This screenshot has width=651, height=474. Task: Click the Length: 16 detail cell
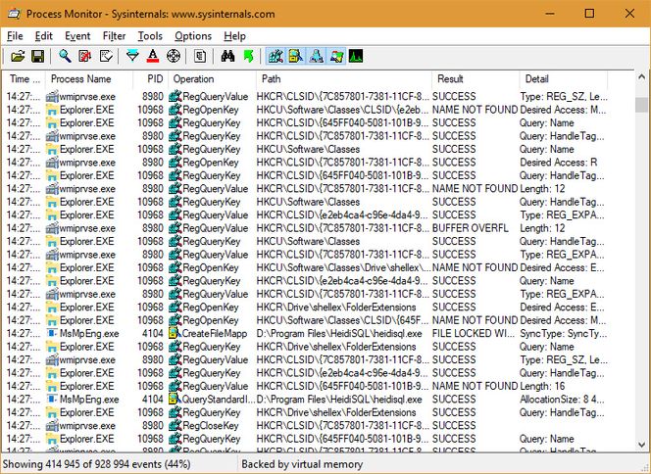coord(542,386)
